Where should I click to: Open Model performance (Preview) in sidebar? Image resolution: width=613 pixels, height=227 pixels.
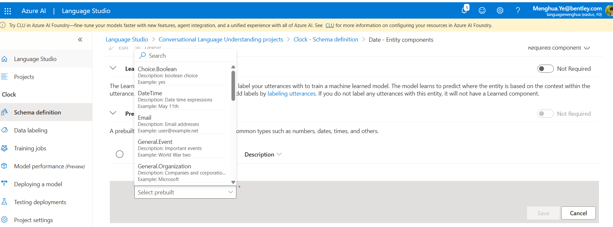pos(46,166)
